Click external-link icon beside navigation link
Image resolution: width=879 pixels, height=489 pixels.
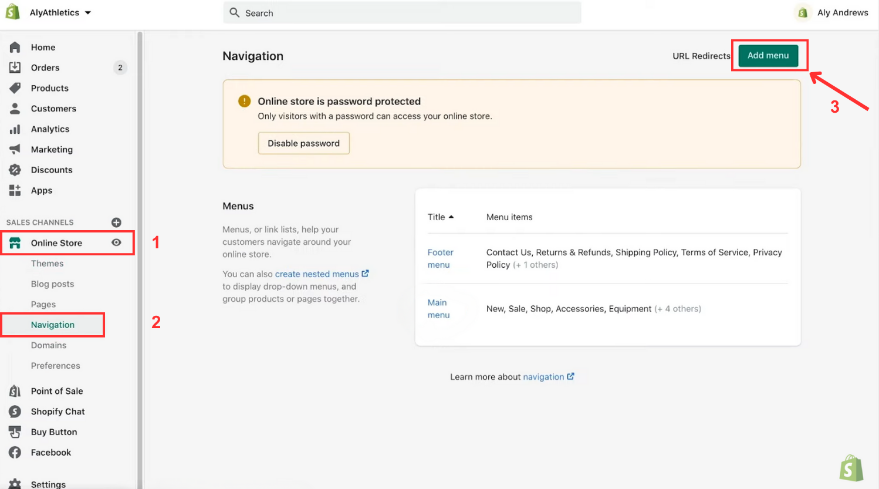point(570,376)
